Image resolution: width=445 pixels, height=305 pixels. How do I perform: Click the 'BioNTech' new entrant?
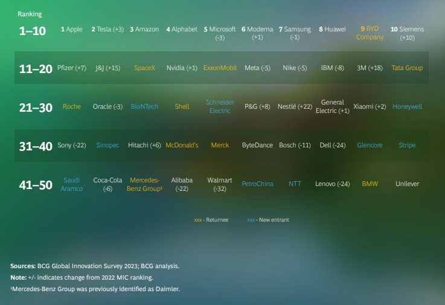(144, 106)
